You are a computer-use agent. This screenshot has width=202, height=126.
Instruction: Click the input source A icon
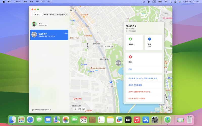click(154, 2)
